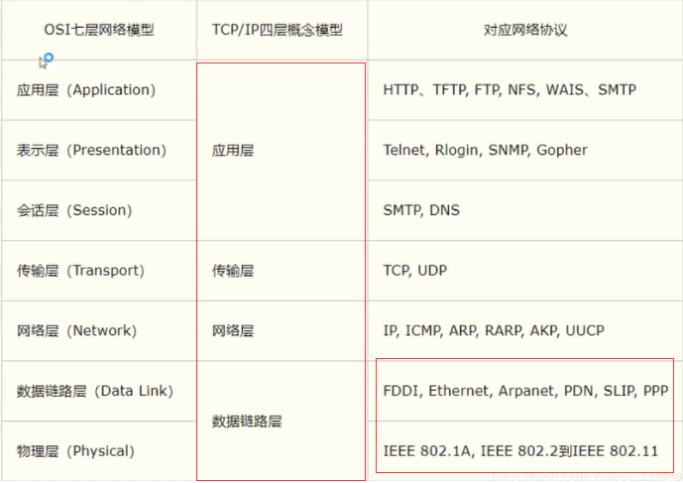Select the 物理层 (Physical) cell
This screenshot has width=683, height=483.
pyautogui.click(x=75, y=451)
